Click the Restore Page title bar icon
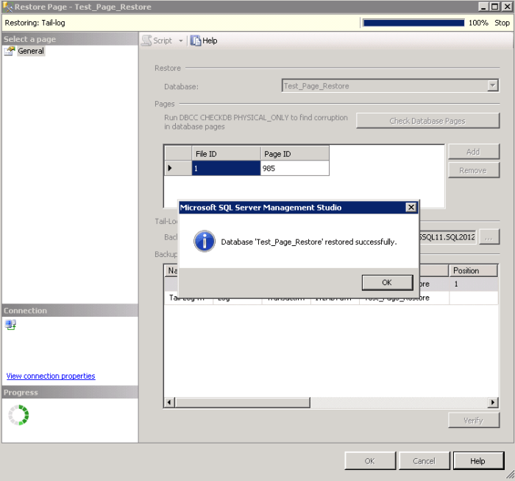This screenshot has height=481, width=515. (x=8, y=7)
